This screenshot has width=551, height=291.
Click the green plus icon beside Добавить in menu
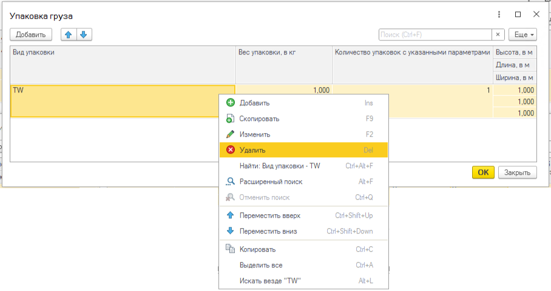pos(231,103)
